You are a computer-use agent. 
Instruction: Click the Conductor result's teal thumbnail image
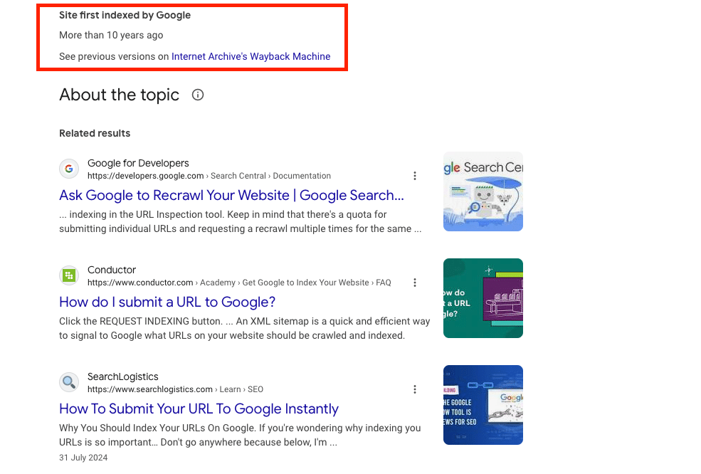(483, 298)
